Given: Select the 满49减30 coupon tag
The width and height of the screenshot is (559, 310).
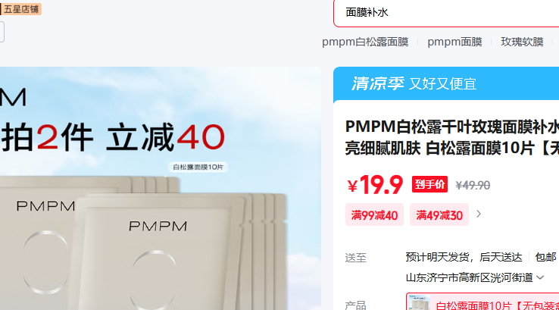Looking at the screenshot, I should (x=439, y=215).
